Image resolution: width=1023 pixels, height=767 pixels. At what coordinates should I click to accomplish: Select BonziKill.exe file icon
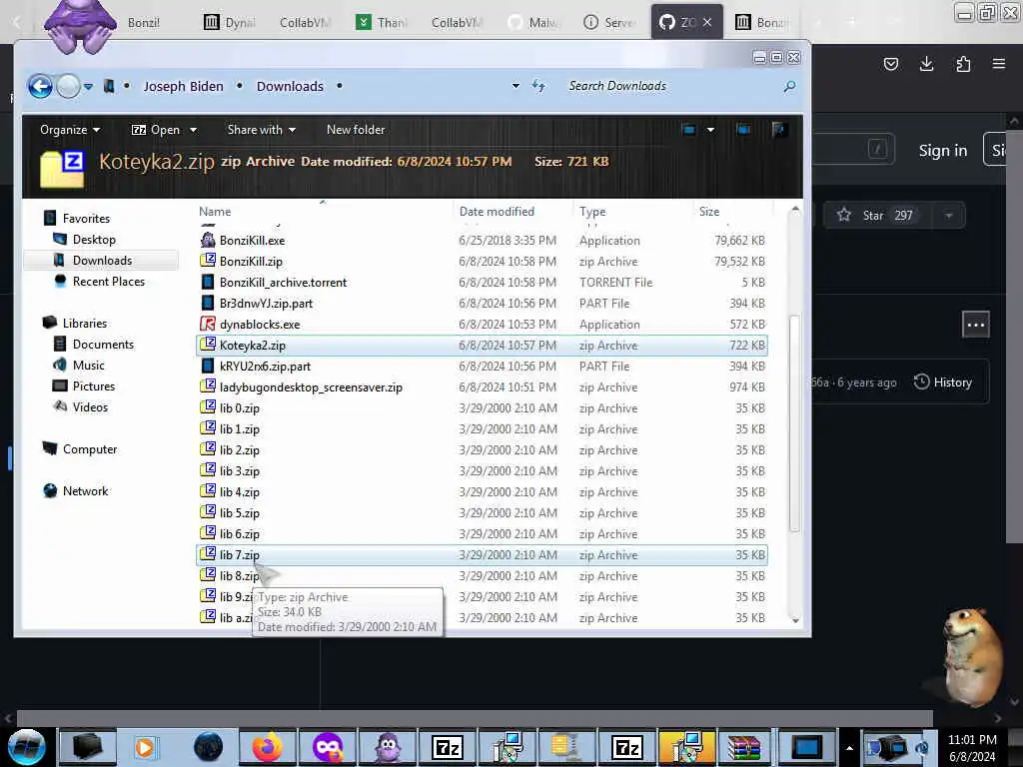tap(208, 240)
